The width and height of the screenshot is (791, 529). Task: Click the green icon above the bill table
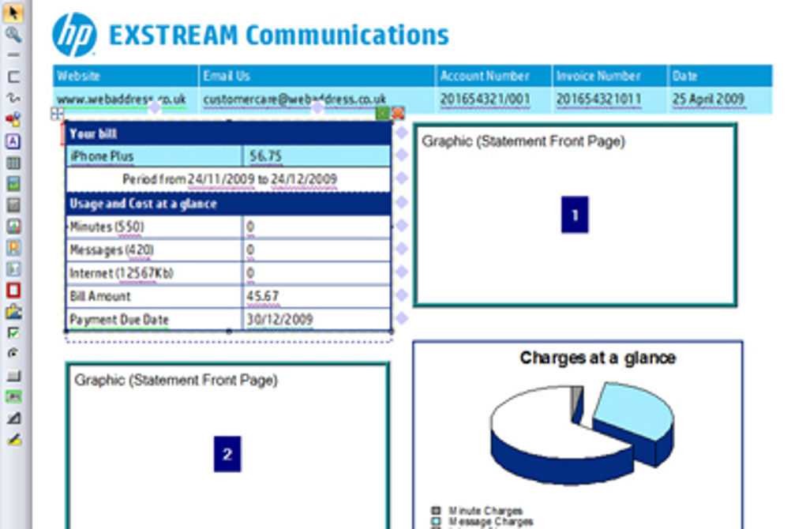382,113
